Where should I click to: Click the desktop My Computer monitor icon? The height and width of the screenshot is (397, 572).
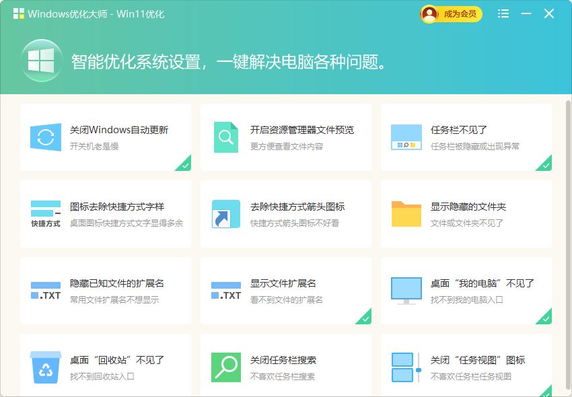point(406,291)
